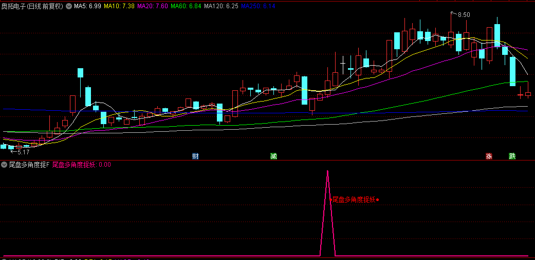
Task: Select the MA60: 6.84 label
Action: coord(186,6)
